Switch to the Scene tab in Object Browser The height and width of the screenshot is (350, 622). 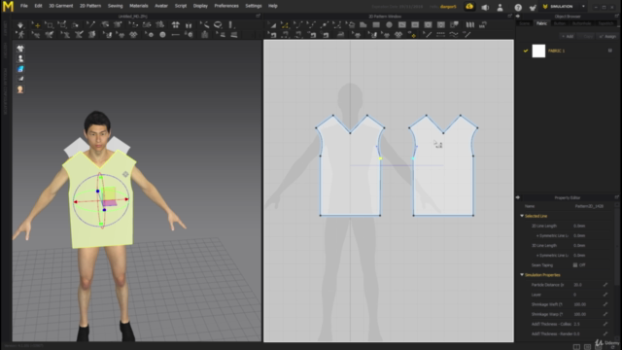pyautogui.click(x=525, y=23)
